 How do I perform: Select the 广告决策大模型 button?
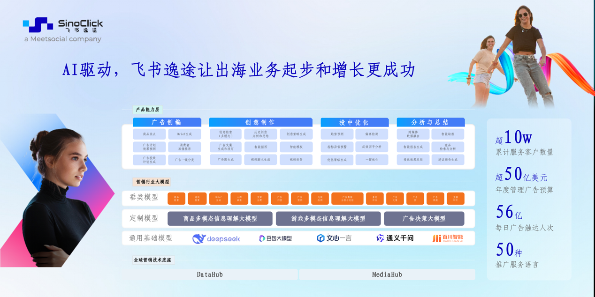[424, 219]
